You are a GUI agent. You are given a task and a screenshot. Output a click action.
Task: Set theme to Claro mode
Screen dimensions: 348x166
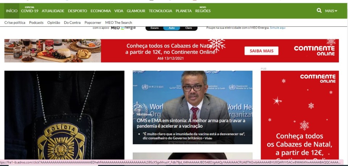click(x=188, y=28)
